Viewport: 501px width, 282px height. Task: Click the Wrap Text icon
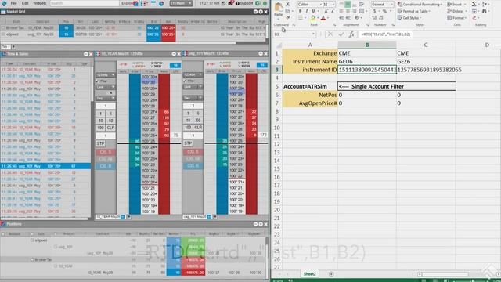[362, 4]
